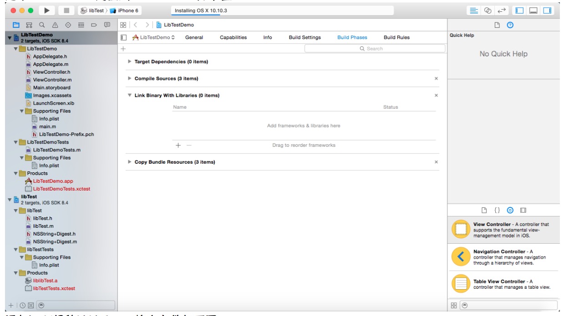The image size is (568, 316).
Task: Open the Capabilities tab
Action: click(x=233, y=37)
